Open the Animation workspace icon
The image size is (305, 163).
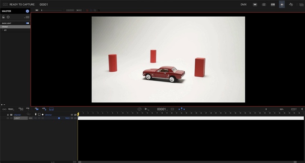coord(255,4)
